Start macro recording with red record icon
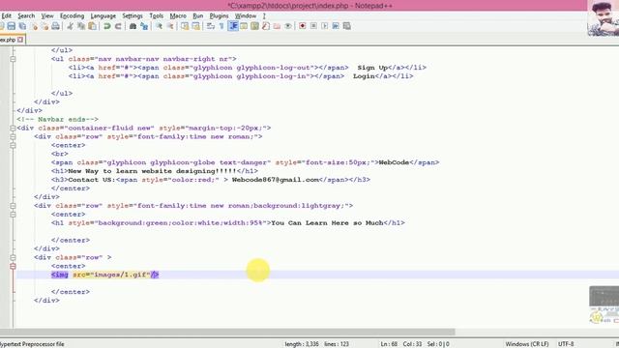The height and width of the screenshot is (348, 619). (303, 26)
